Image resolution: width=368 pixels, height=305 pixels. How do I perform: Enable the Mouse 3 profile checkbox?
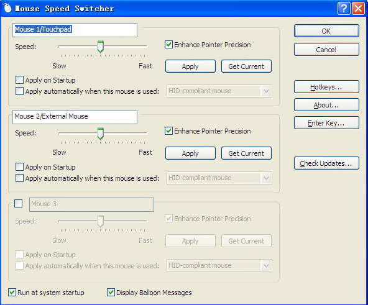[18, 203]
